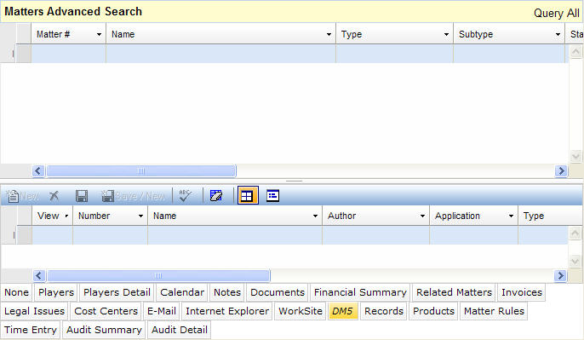Screen dimensions: 584x340
Task: Switch to the Players tab
Action: tap(56, 292)
